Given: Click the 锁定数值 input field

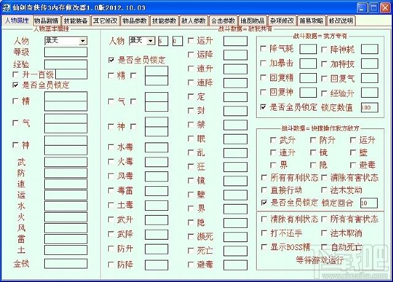Looking at the screenshot, I should [370, 108].
